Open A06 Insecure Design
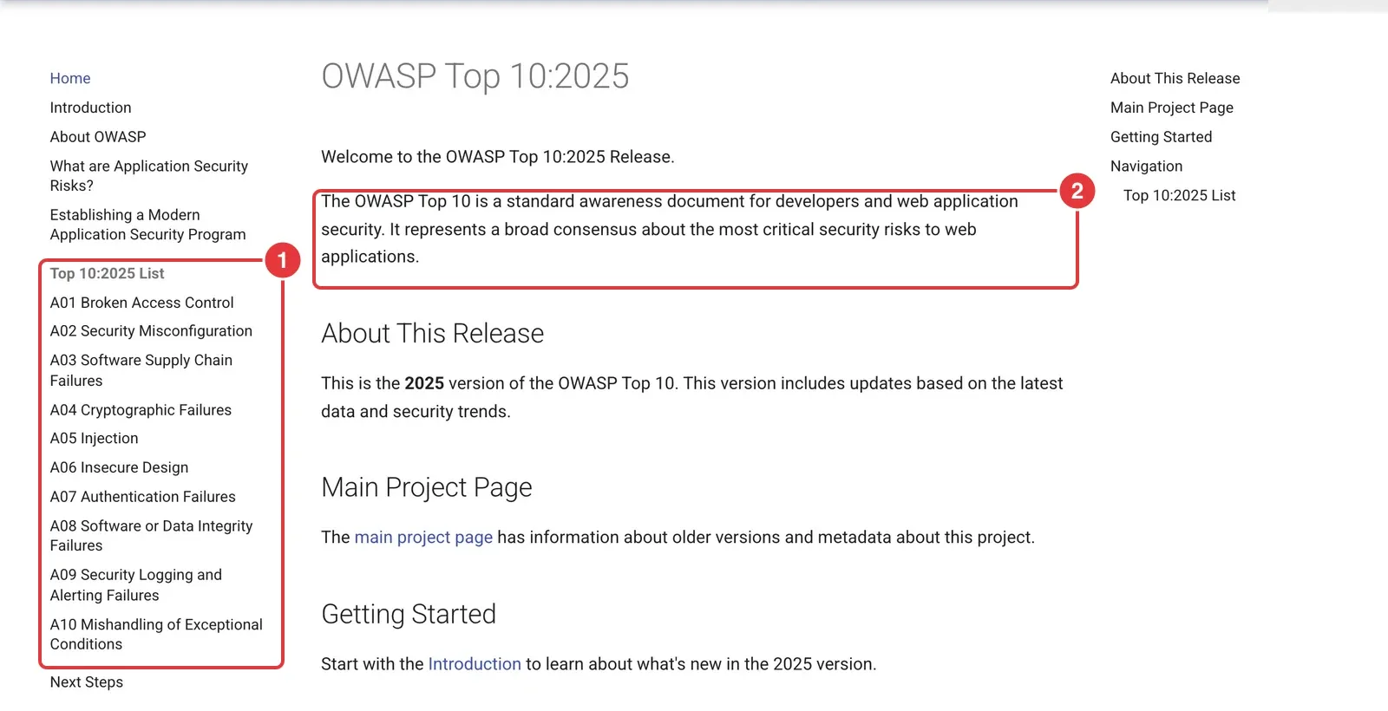The height and width of the screenshot is (711, 1388). point(119,467)
